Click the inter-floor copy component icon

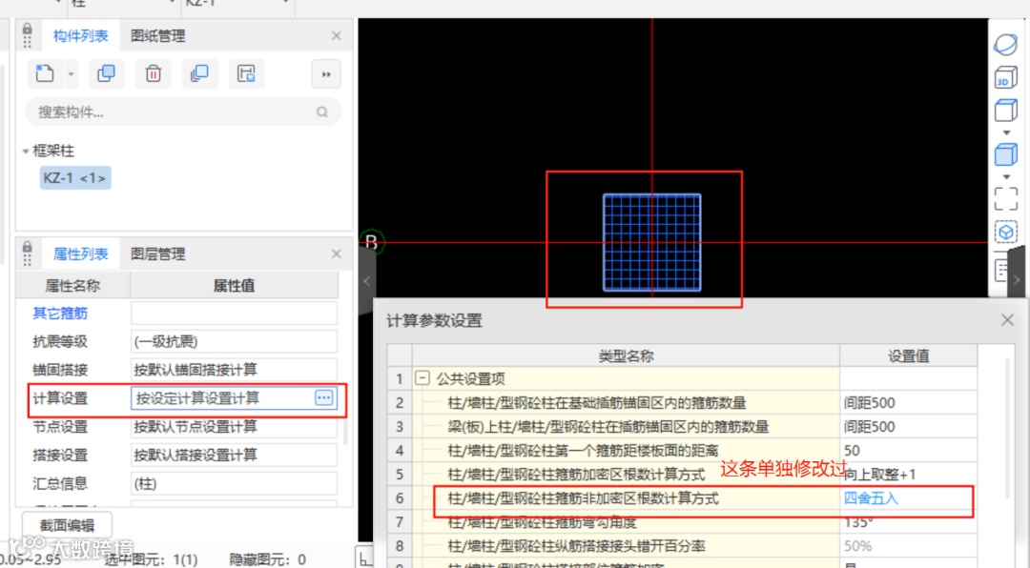[x=199, y=73]
